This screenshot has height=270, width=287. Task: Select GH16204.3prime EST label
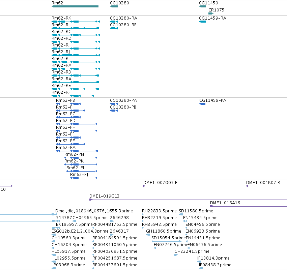69,245
